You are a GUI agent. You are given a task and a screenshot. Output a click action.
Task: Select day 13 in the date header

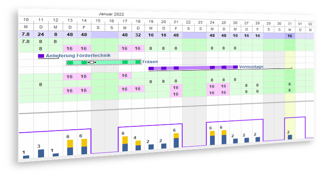[70, 20]
